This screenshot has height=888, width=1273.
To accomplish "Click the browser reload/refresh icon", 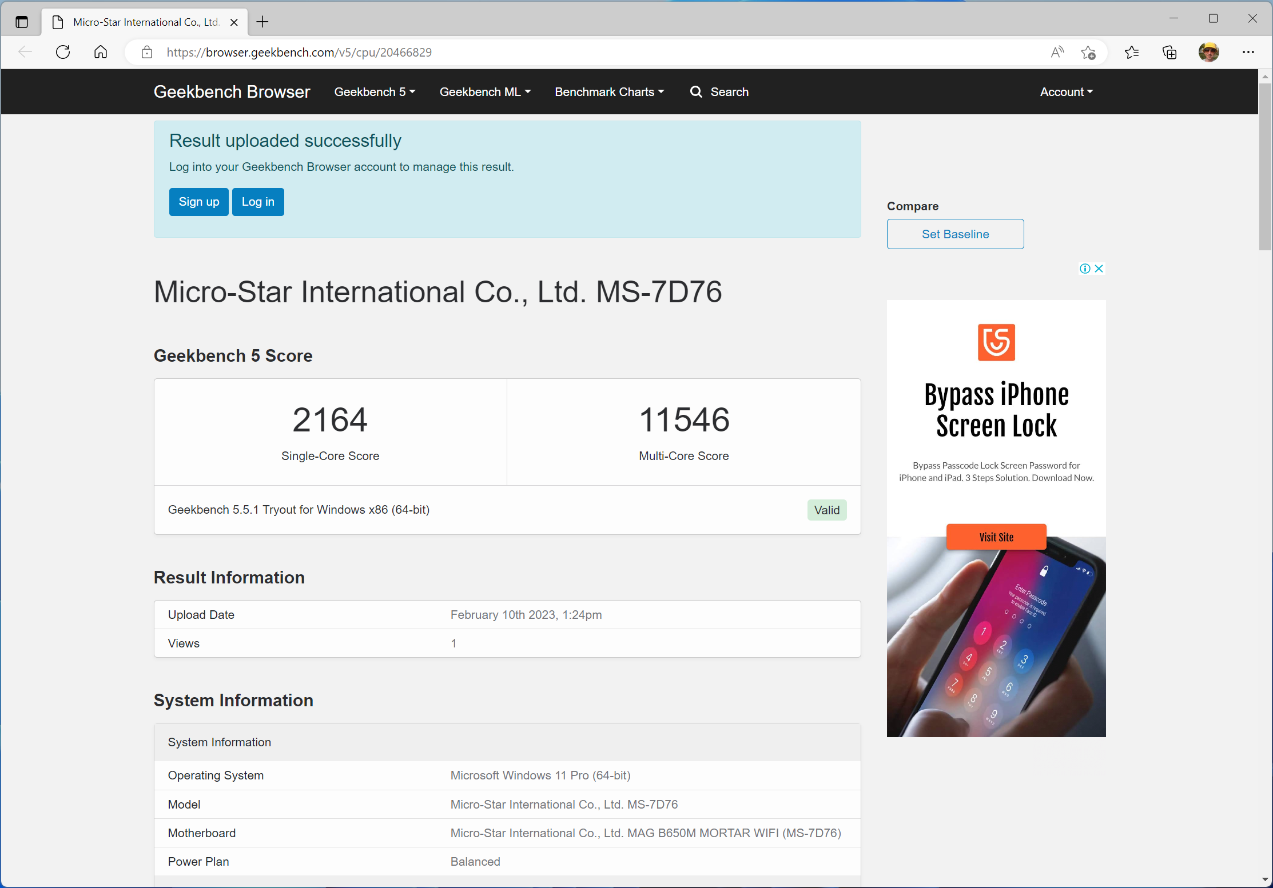I will pyautogui.click(x=62, y=53).
